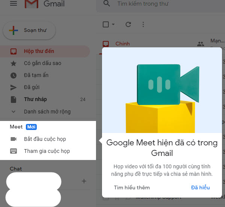This screenshot has width=225, height=207.
Task: Start a meeting with Bắt đầu cuộc họp
Action: point(45,139)
